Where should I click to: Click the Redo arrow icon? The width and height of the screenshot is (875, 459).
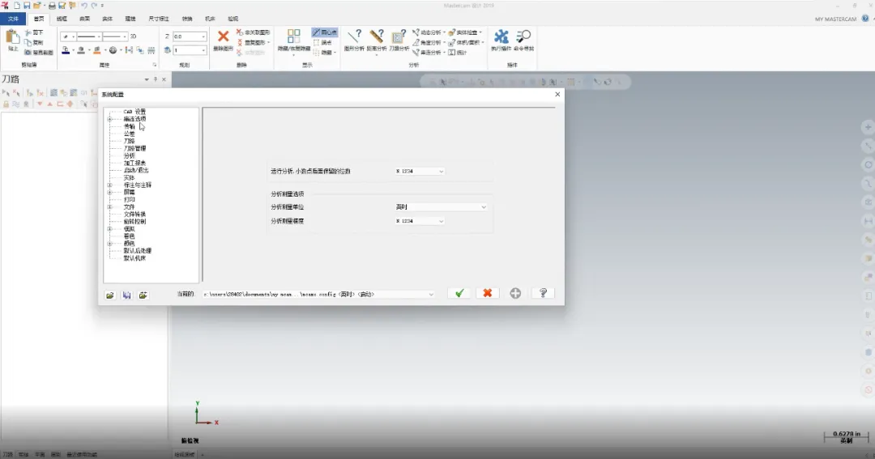point(94,6)
